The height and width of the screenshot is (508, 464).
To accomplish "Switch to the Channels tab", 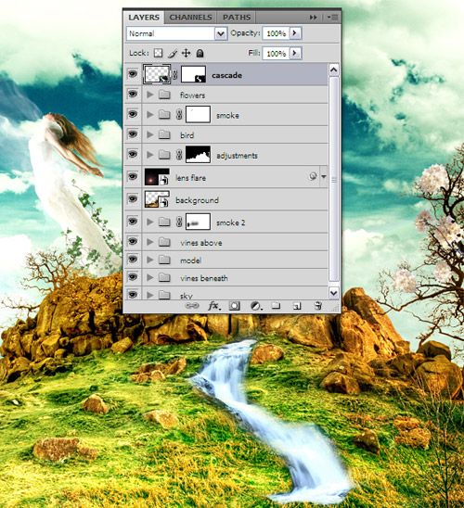I will [190, 18].
